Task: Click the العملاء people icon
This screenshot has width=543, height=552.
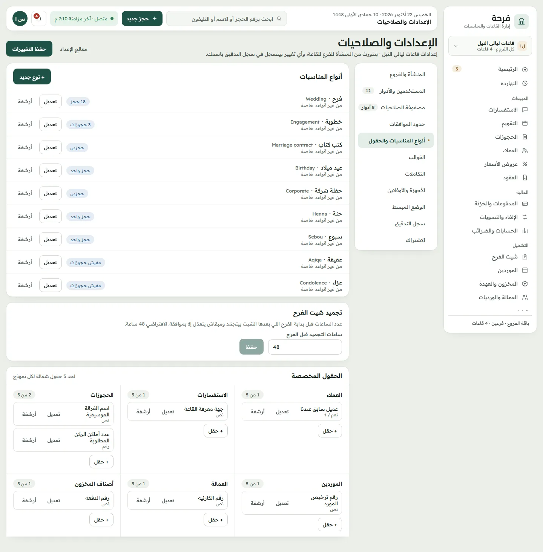Action: click(x=525, y=150)
